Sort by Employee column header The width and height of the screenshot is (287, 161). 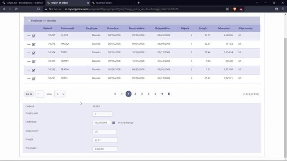tap(91, 28)
